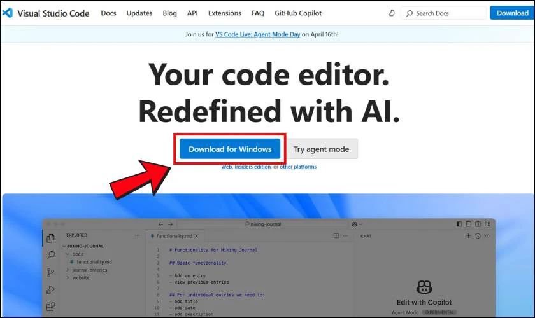The height and width of the screenshot is (318, 535).
Task: Expand the journal-entries folder
Action: [x=68, y=270]
